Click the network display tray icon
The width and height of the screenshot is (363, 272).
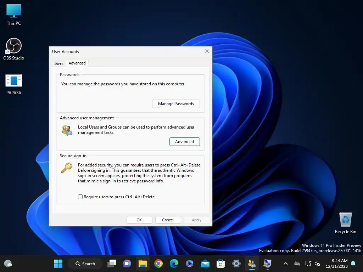click(308, 263)
